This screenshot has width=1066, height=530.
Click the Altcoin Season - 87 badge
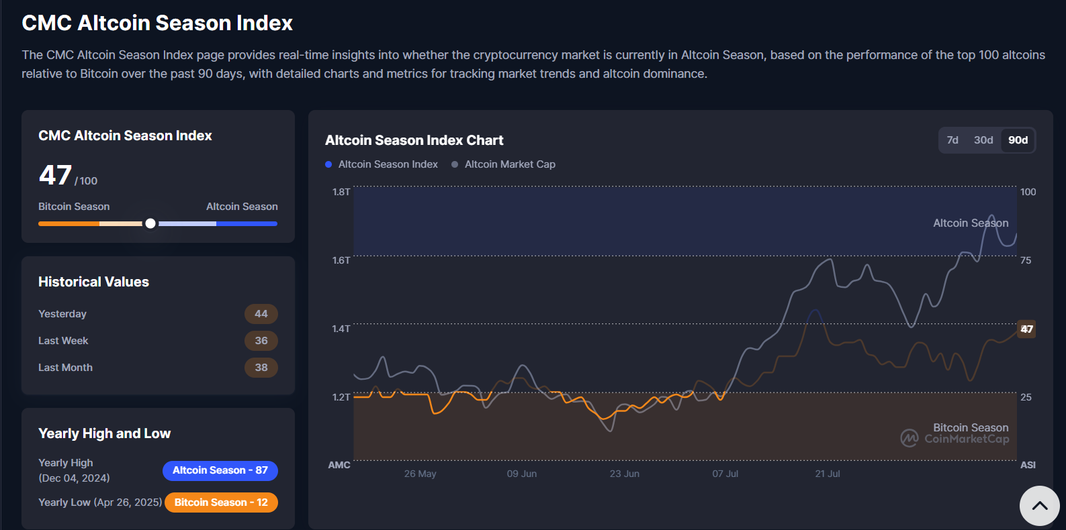click(220, 470)
